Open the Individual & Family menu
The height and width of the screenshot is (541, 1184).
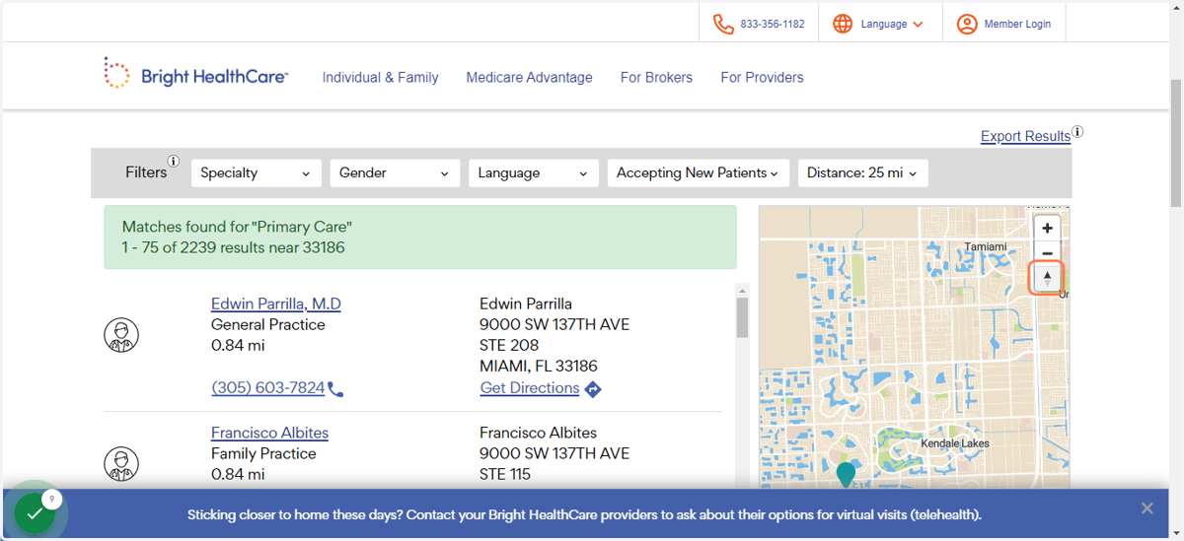point(380,77)
